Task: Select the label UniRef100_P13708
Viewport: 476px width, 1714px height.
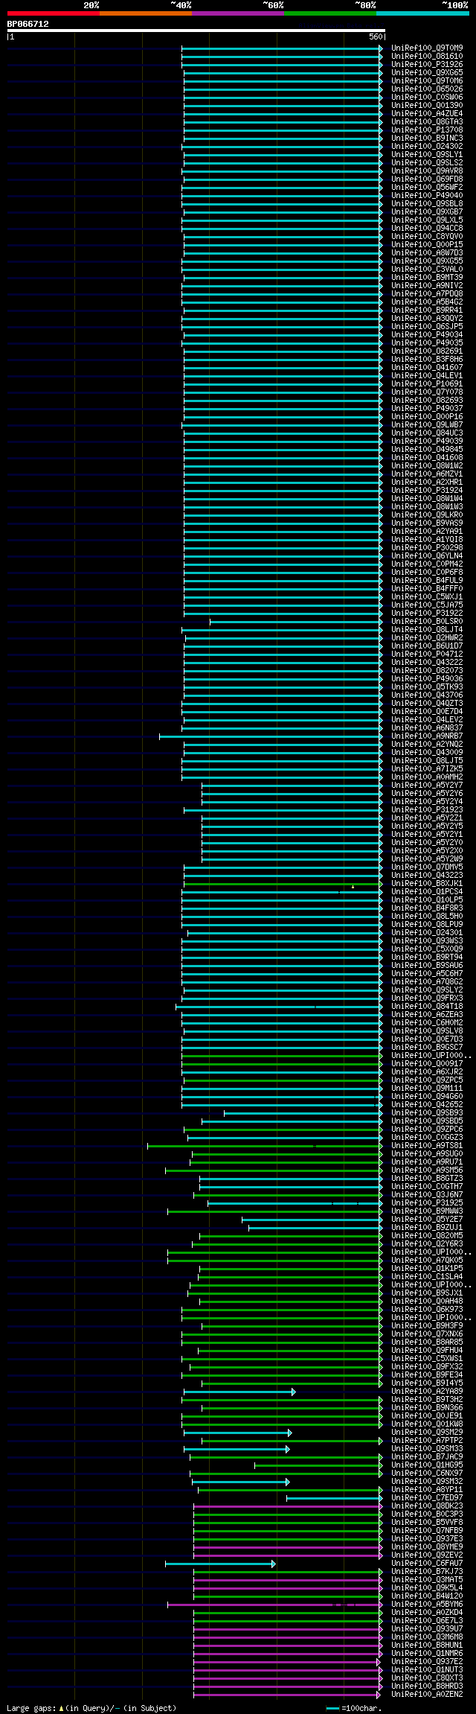Action: 427,130
